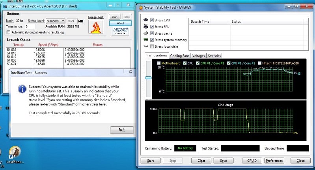Click Start in EVEREST stability test

point(151,161)
